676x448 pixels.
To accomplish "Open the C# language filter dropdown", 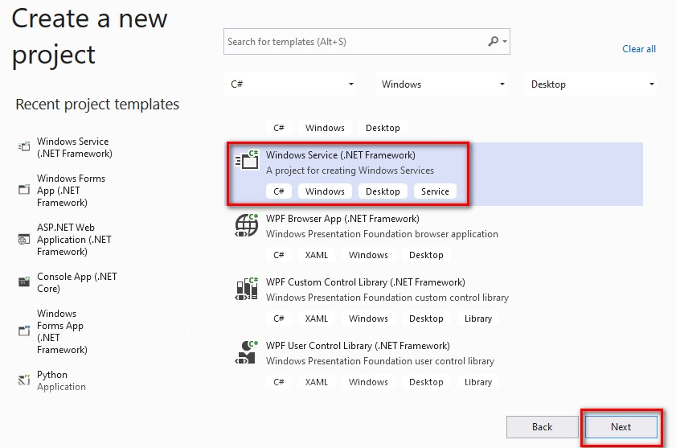I will click(x=291, y=84).
